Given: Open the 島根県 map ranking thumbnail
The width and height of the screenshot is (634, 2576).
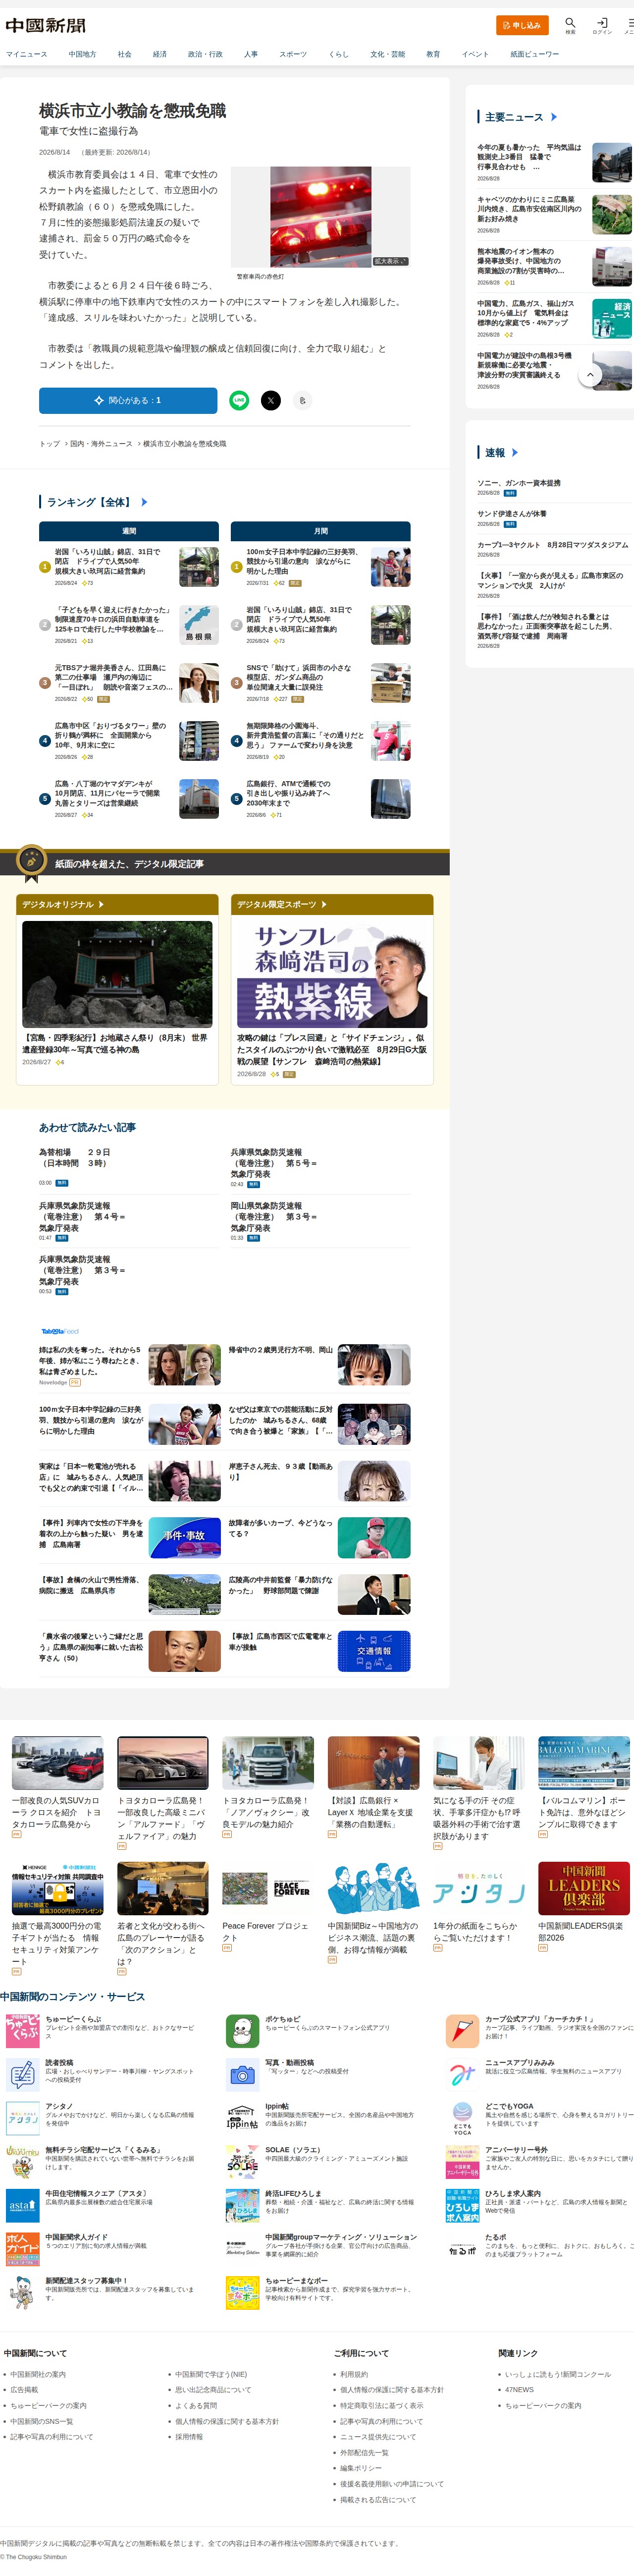Looking at the screenshot, I should 199,625.
